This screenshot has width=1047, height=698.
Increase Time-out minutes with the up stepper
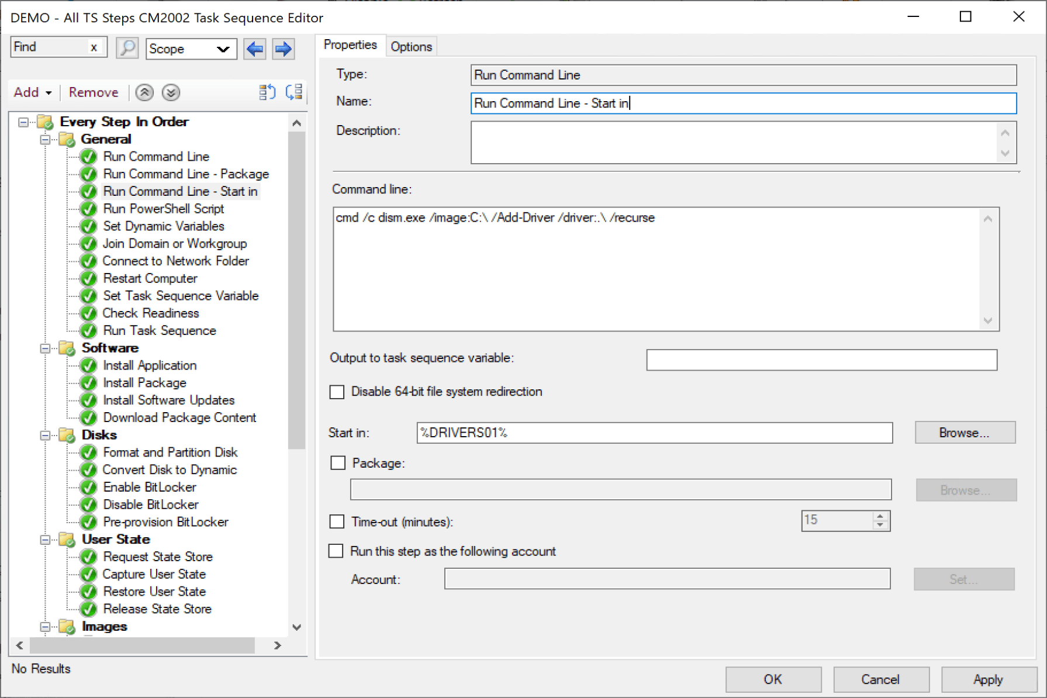pos(880,517)
